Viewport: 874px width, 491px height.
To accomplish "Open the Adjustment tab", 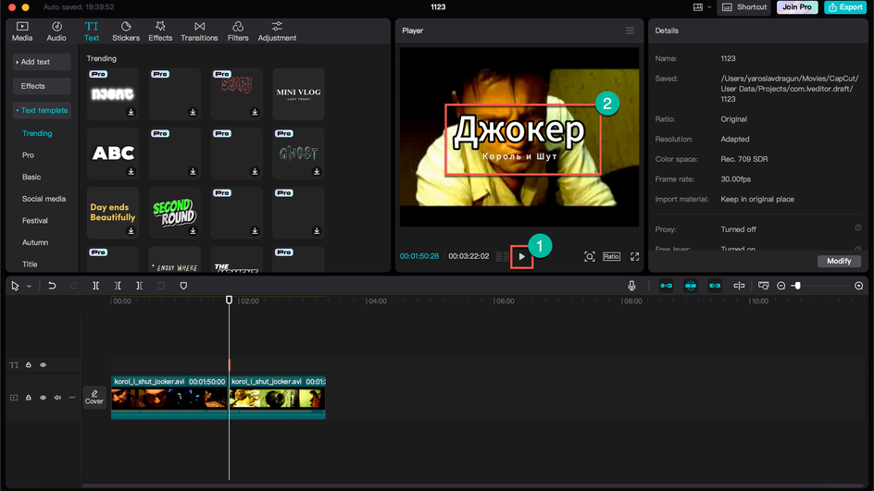I will (277, 31).
